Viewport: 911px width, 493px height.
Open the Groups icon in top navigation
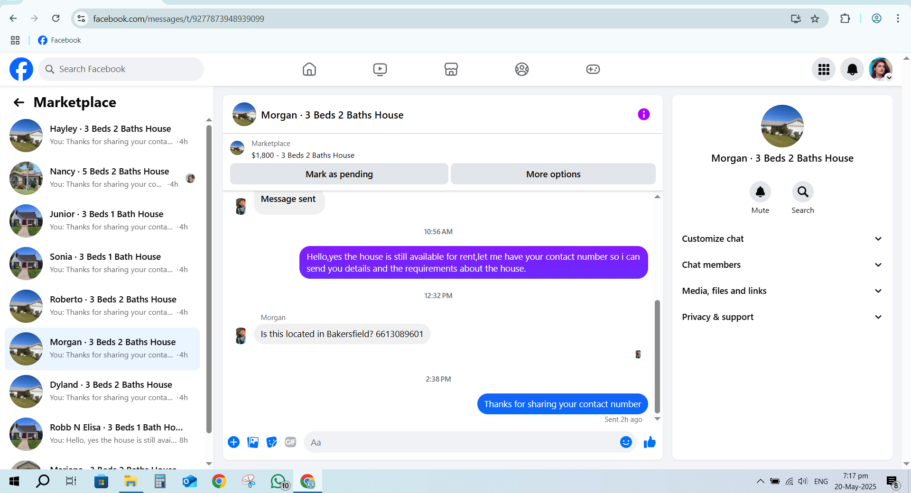coord(522,69)
